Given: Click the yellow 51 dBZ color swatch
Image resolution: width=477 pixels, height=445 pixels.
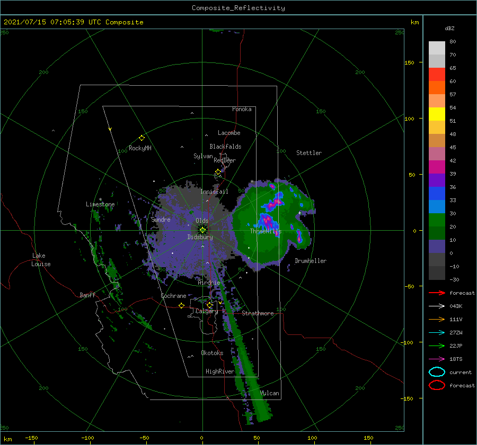Looking at the screenshot, I should (x=437, y=114).
